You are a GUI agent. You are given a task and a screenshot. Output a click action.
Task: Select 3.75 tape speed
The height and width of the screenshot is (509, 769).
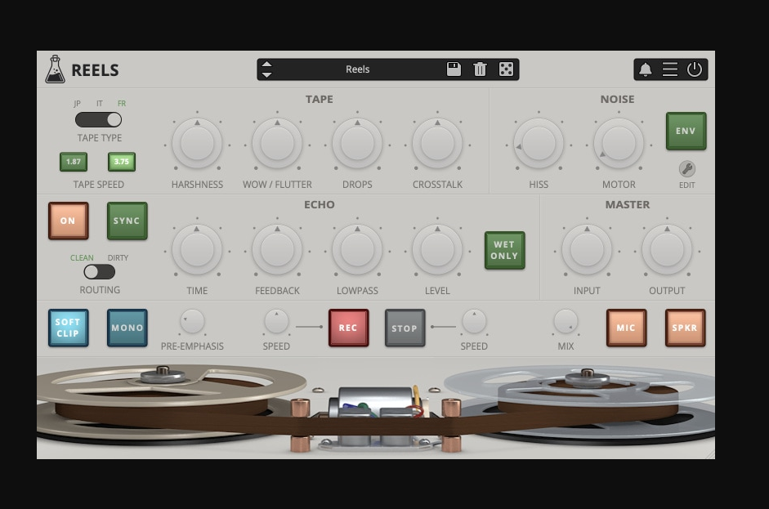[122, 162]
